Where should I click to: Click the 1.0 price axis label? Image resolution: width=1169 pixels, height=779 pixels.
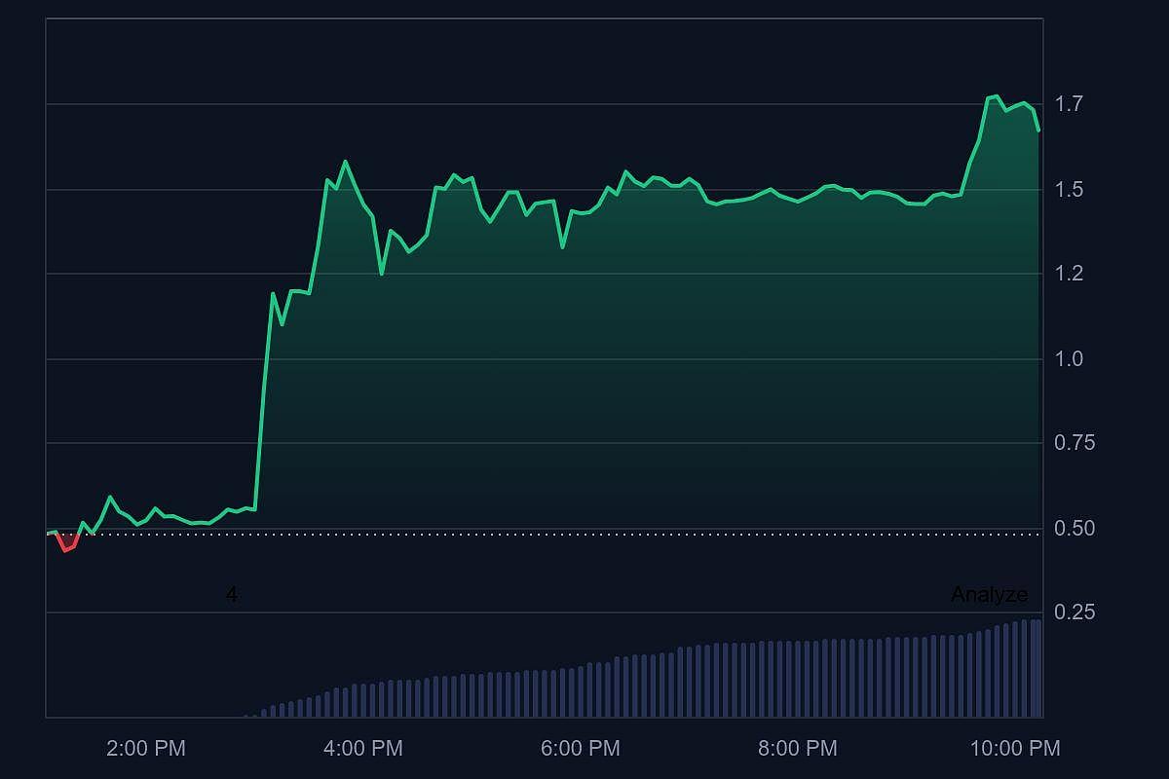(x=1070, y=358)
